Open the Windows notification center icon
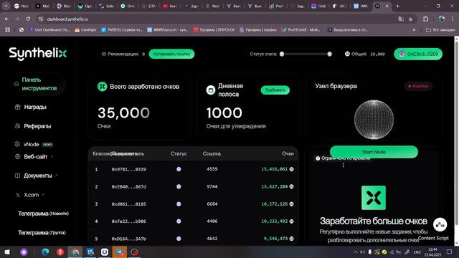The width and height of the screenshot is (459, 258). point(450,252)
